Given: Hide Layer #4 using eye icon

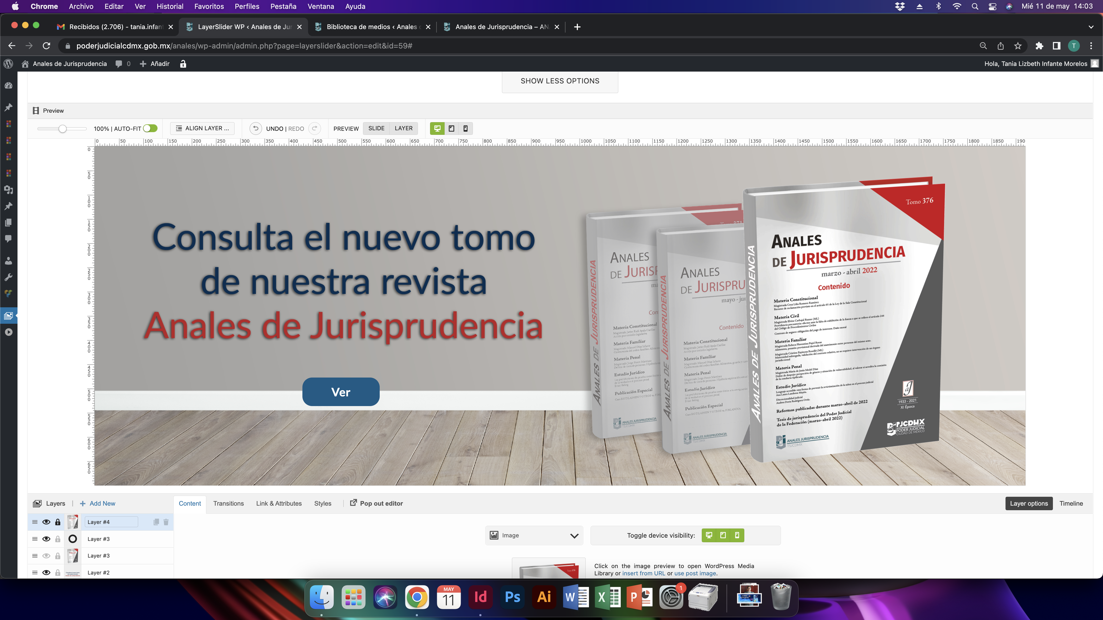Looking at the screenshot, I should 46,522.
